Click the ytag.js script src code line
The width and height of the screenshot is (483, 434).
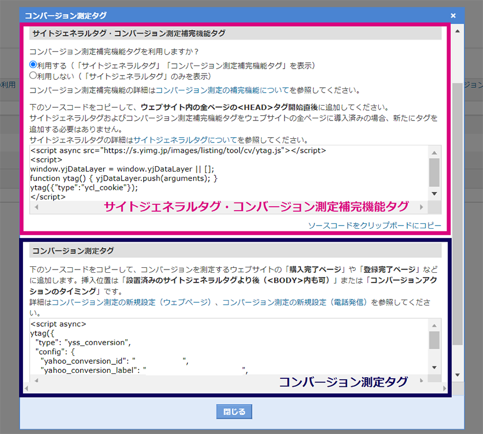point(178,151)
